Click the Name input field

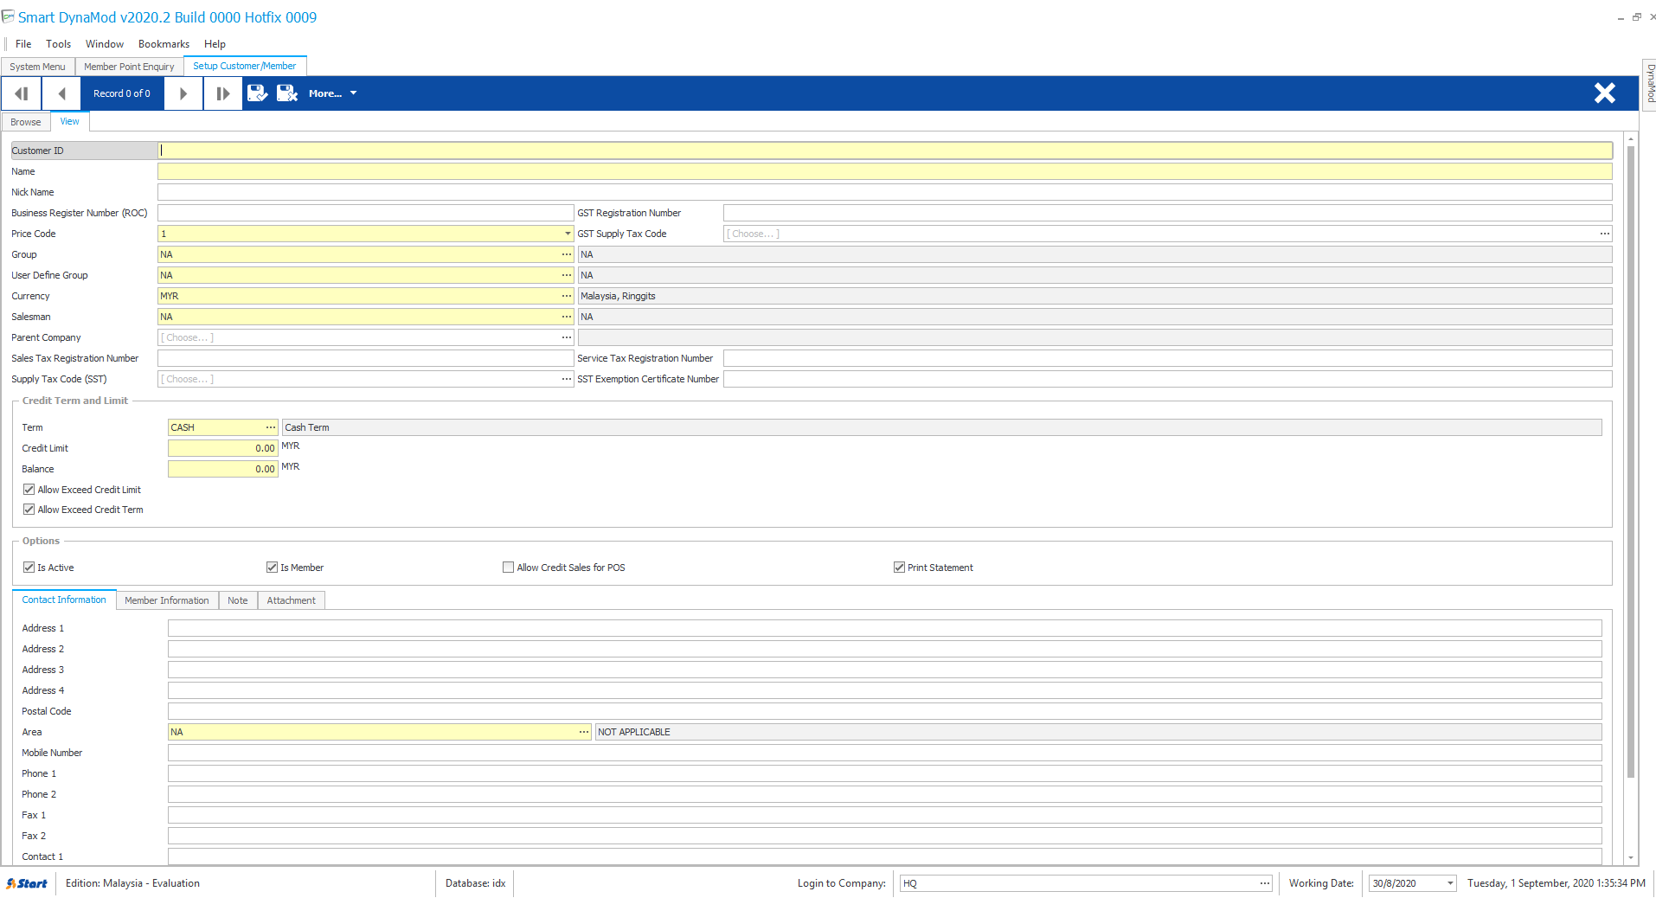(x=885, y=171)
